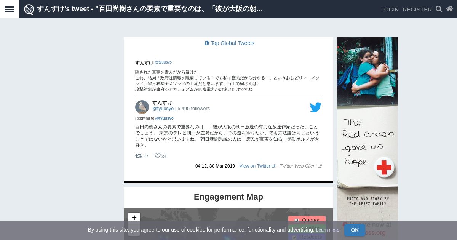Click the user avatar of すんすけ
Screen dimensions: 457x240
click(x=142, y=107)
